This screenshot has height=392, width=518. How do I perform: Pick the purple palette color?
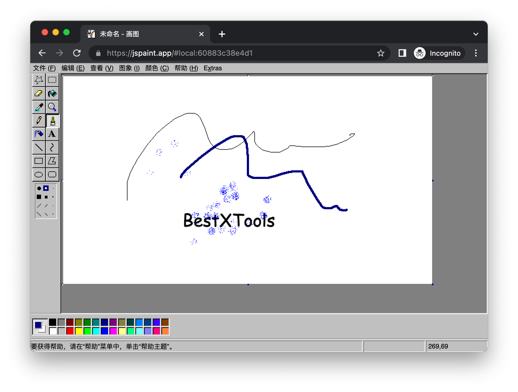pyautogui.click(x=113, y=322)
